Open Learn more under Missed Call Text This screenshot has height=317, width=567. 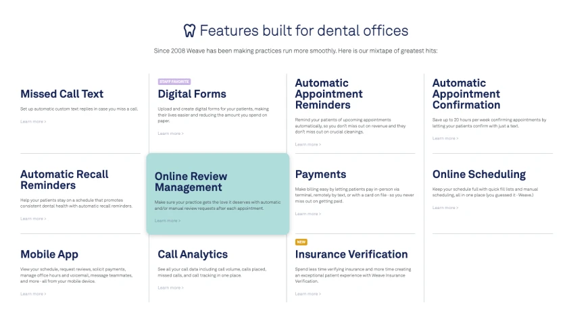pos(33,121)
